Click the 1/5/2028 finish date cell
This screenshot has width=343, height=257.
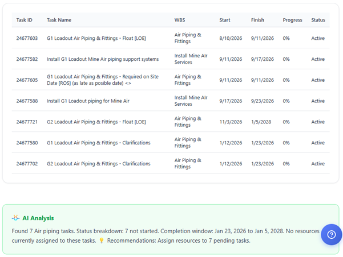[x=260, y=122]
